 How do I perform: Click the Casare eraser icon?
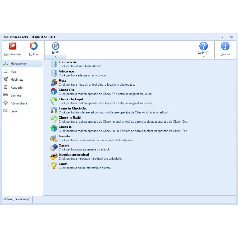(x=54, y=147)
